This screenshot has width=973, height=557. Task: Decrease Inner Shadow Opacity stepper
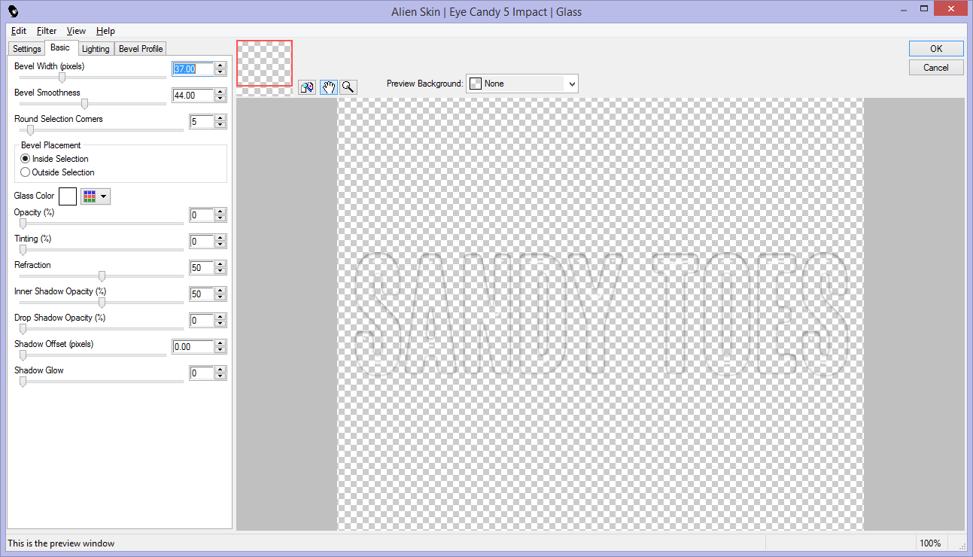point(220,298)
